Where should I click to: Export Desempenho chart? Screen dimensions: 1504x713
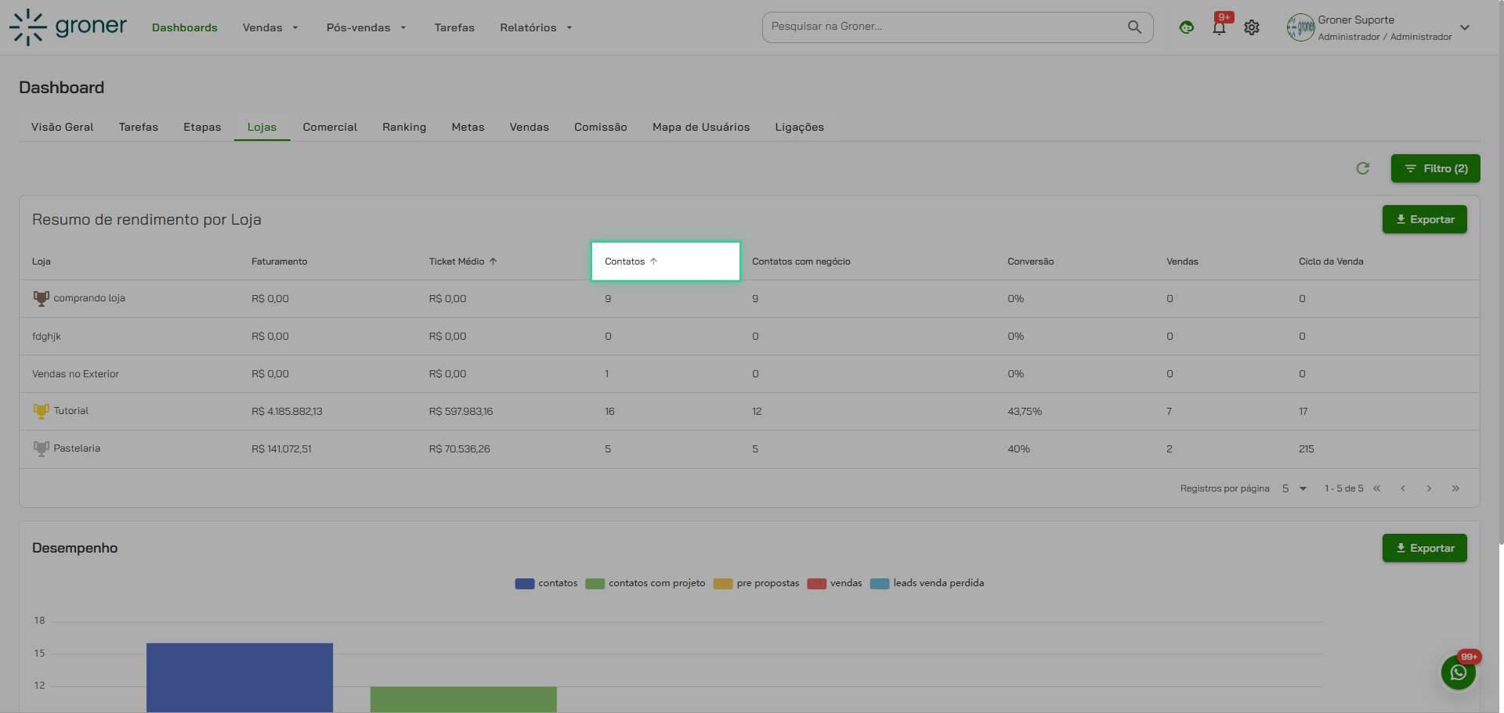(1424, 548)
